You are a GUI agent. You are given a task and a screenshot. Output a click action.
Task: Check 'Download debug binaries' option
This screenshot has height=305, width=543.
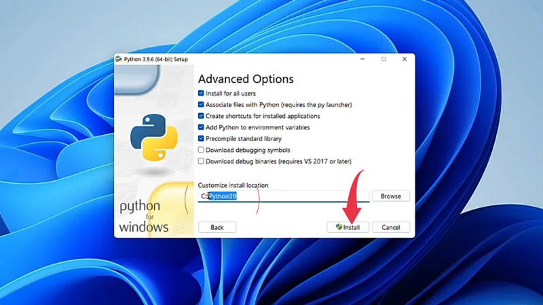click(201, 161)
